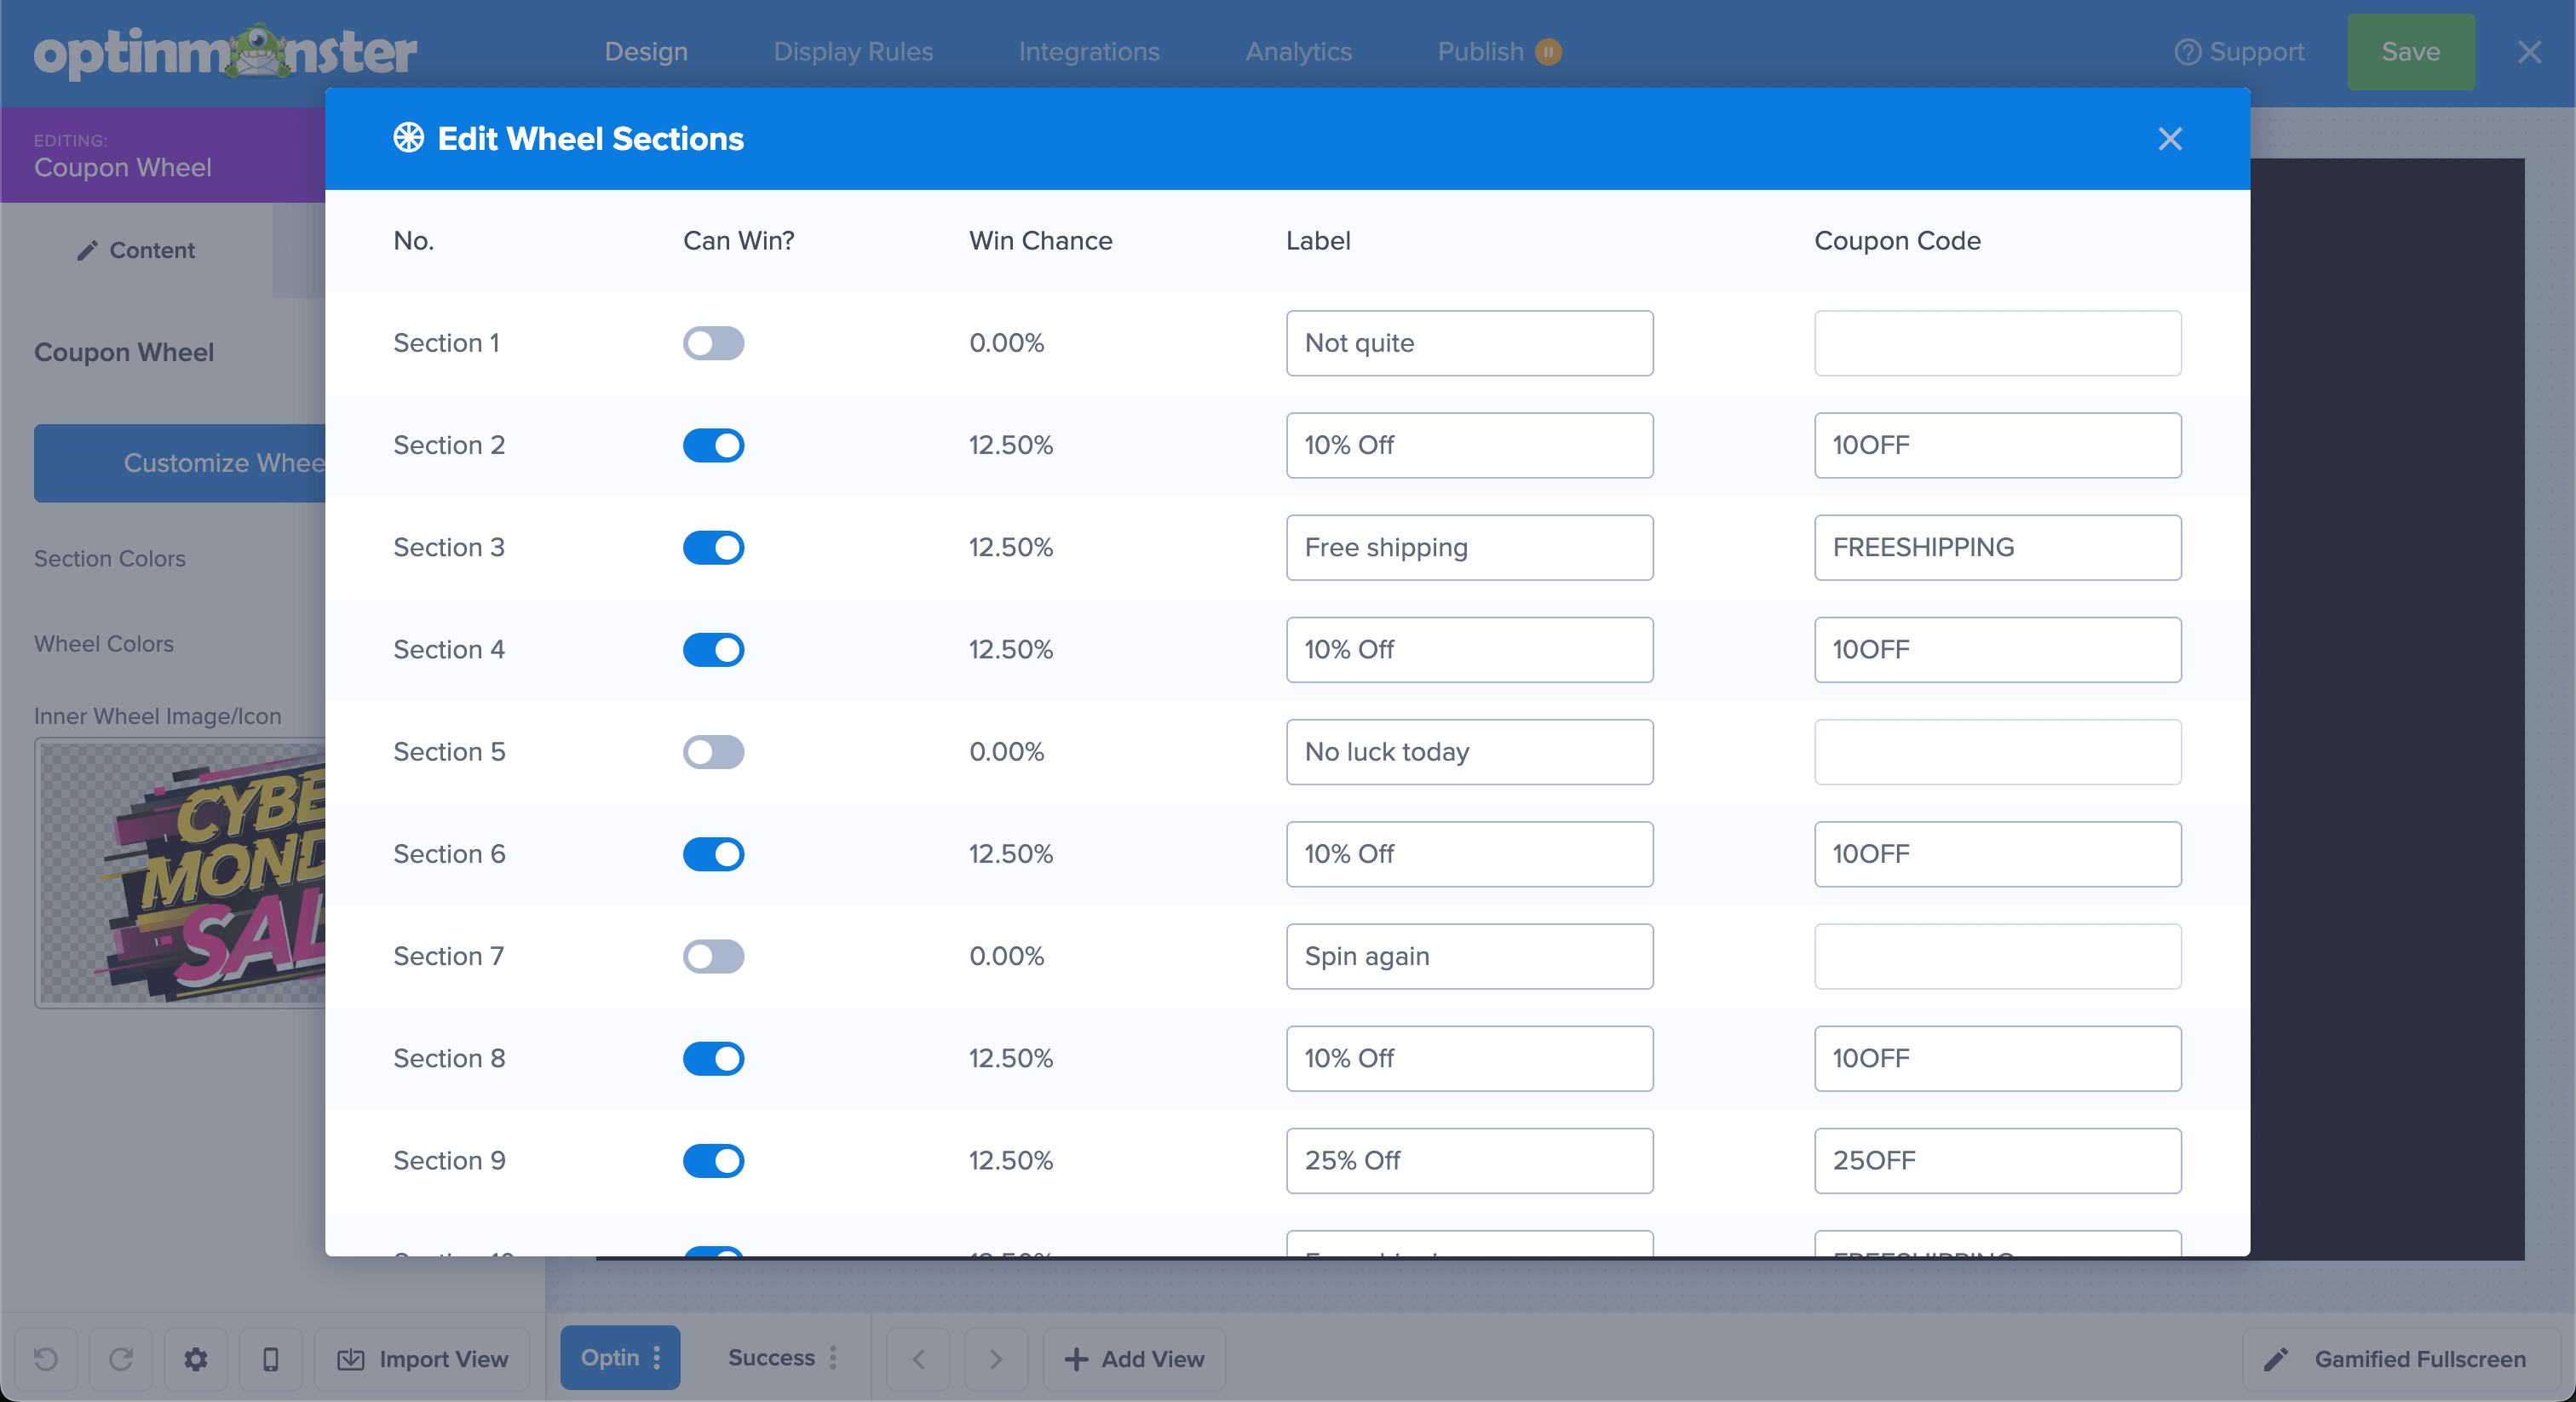Open campaign settings gear icon
This screenshot has height=1402, width=2576.
(196, 1359)
